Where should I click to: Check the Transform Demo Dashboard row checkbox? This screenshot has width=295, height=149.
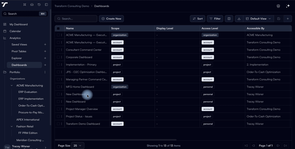(58, 124)
